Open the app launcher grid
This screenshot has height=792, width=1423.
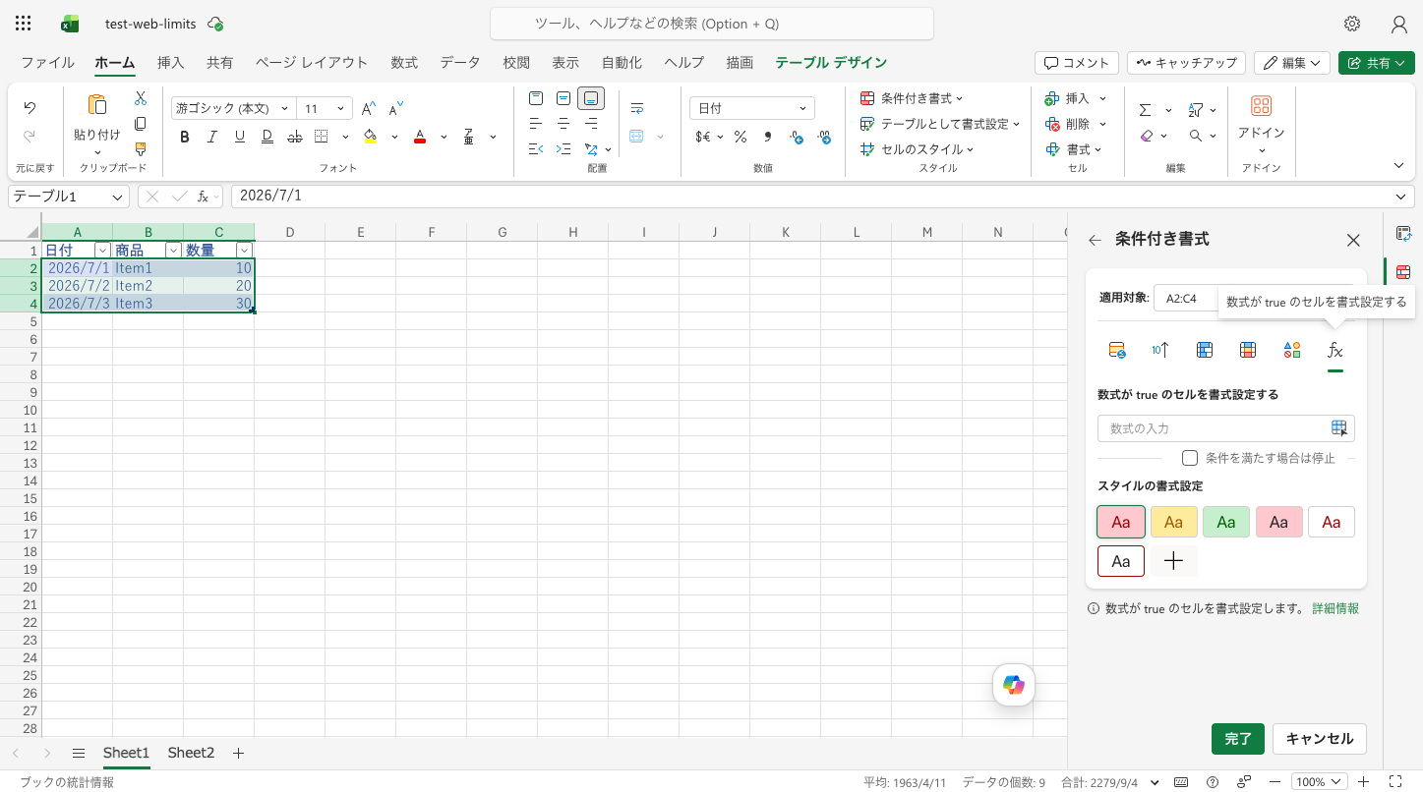pyautogui.click(x=24, y=24)
